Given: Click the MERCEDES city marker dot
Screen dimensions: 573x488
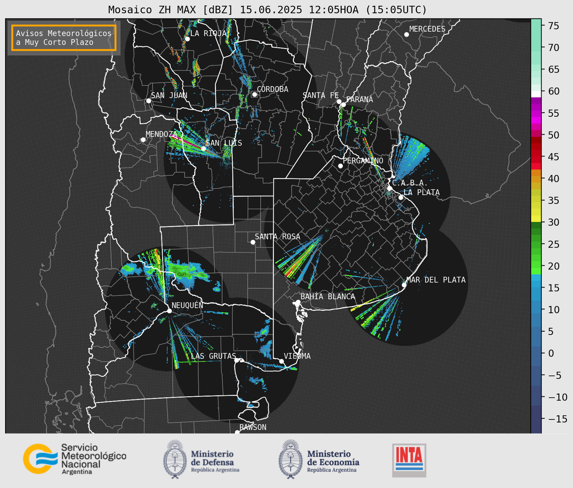Looking at the screenshot, I should click(x=406, y=35).
